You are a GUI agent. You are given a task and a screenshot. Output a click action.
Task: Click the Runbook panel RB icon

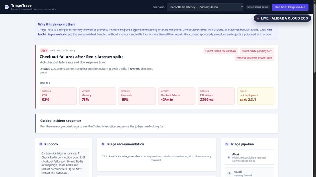41,144
